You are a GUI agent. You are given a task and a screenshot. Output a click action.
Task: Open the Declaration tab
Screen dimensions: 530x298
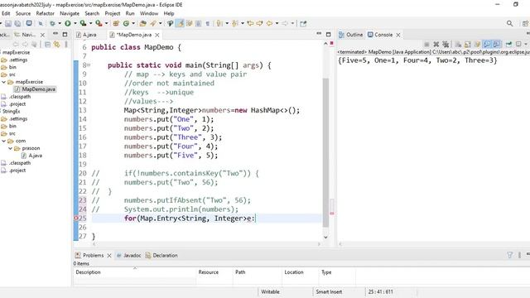(x=161, y=255)
